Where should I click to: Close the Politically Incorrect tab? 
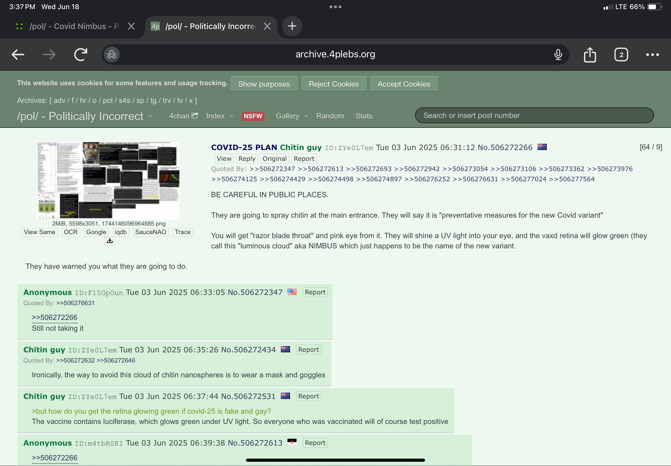click(x=267, y=26)
